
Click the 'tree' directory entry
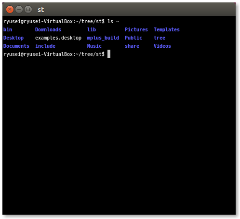tap(160, 38)
